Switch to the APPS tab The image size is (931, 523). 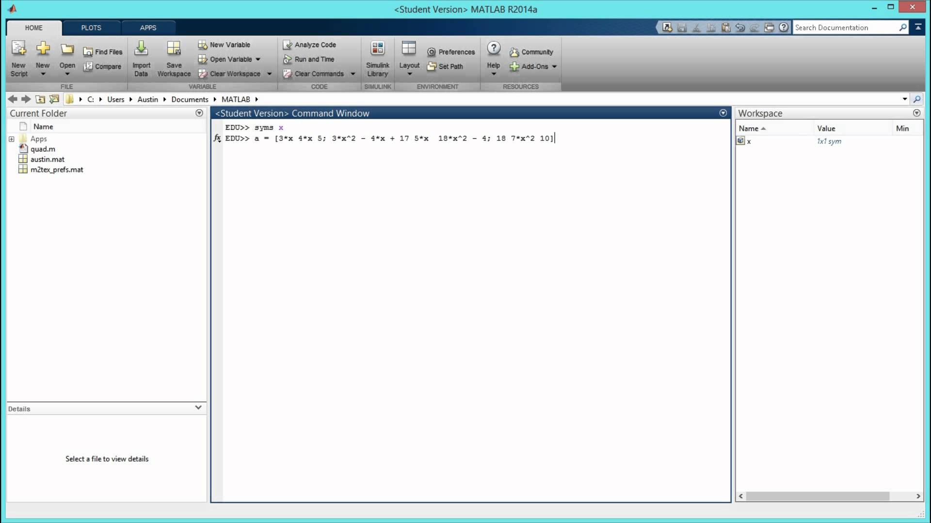pyautogui.click(x=148, y=28)
